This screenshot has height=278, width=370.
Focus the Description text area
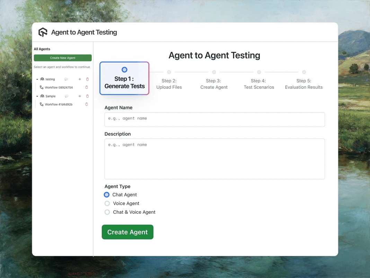point(215,159)
